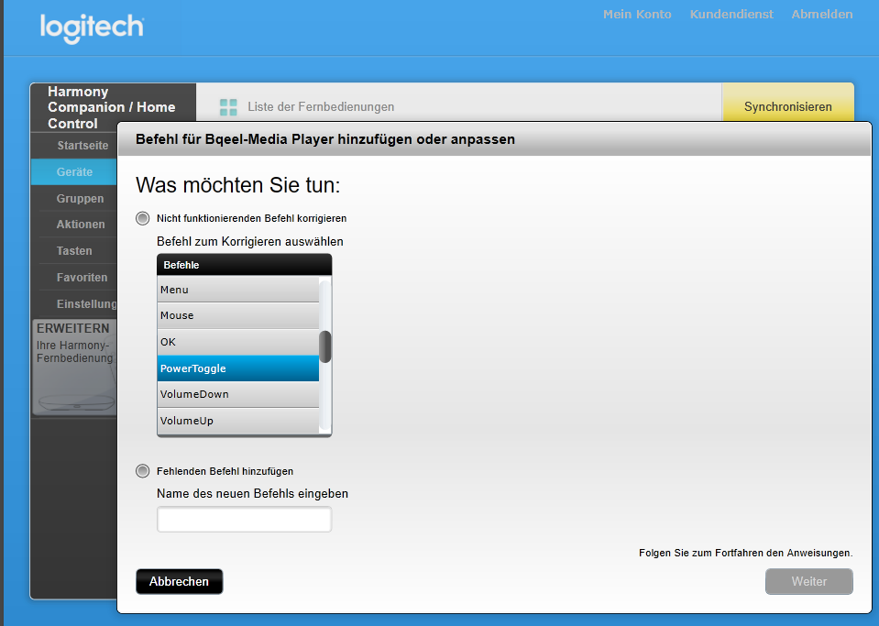Click the Logitech logo

click(x=92, y=28)
